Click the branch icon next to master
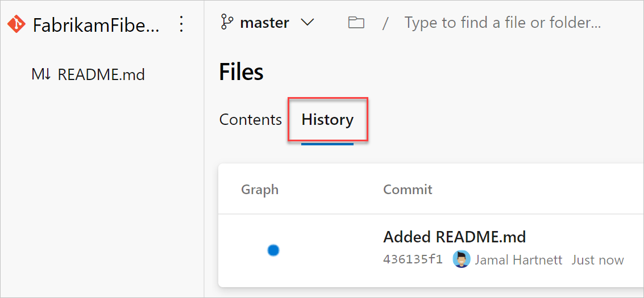Viewport: 644px width, 298px height. tap(227, 23)
